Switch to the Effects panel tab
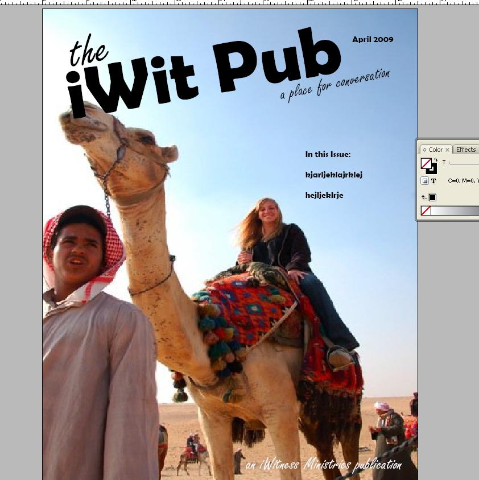Image resolution: width=479 pixels, height=480 pixels. click(x=465, y=150)
